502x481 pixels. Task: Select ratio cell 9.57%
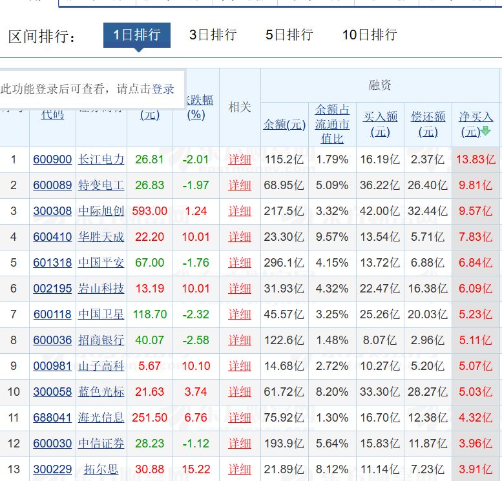click(332, 237)
